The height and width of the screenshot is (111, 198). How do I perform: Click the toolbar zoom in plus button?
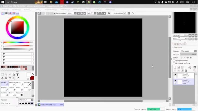point(82,13)
